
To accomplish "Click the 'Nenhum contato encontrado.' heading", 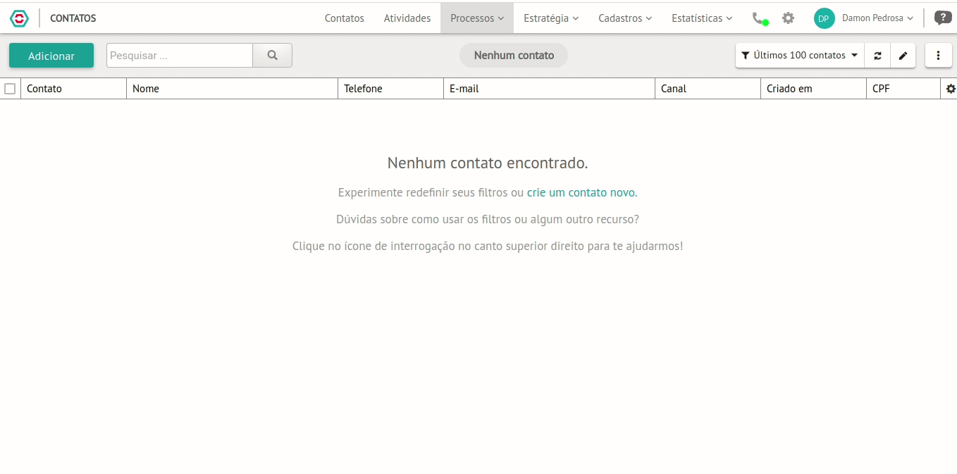I will (488, 163).
